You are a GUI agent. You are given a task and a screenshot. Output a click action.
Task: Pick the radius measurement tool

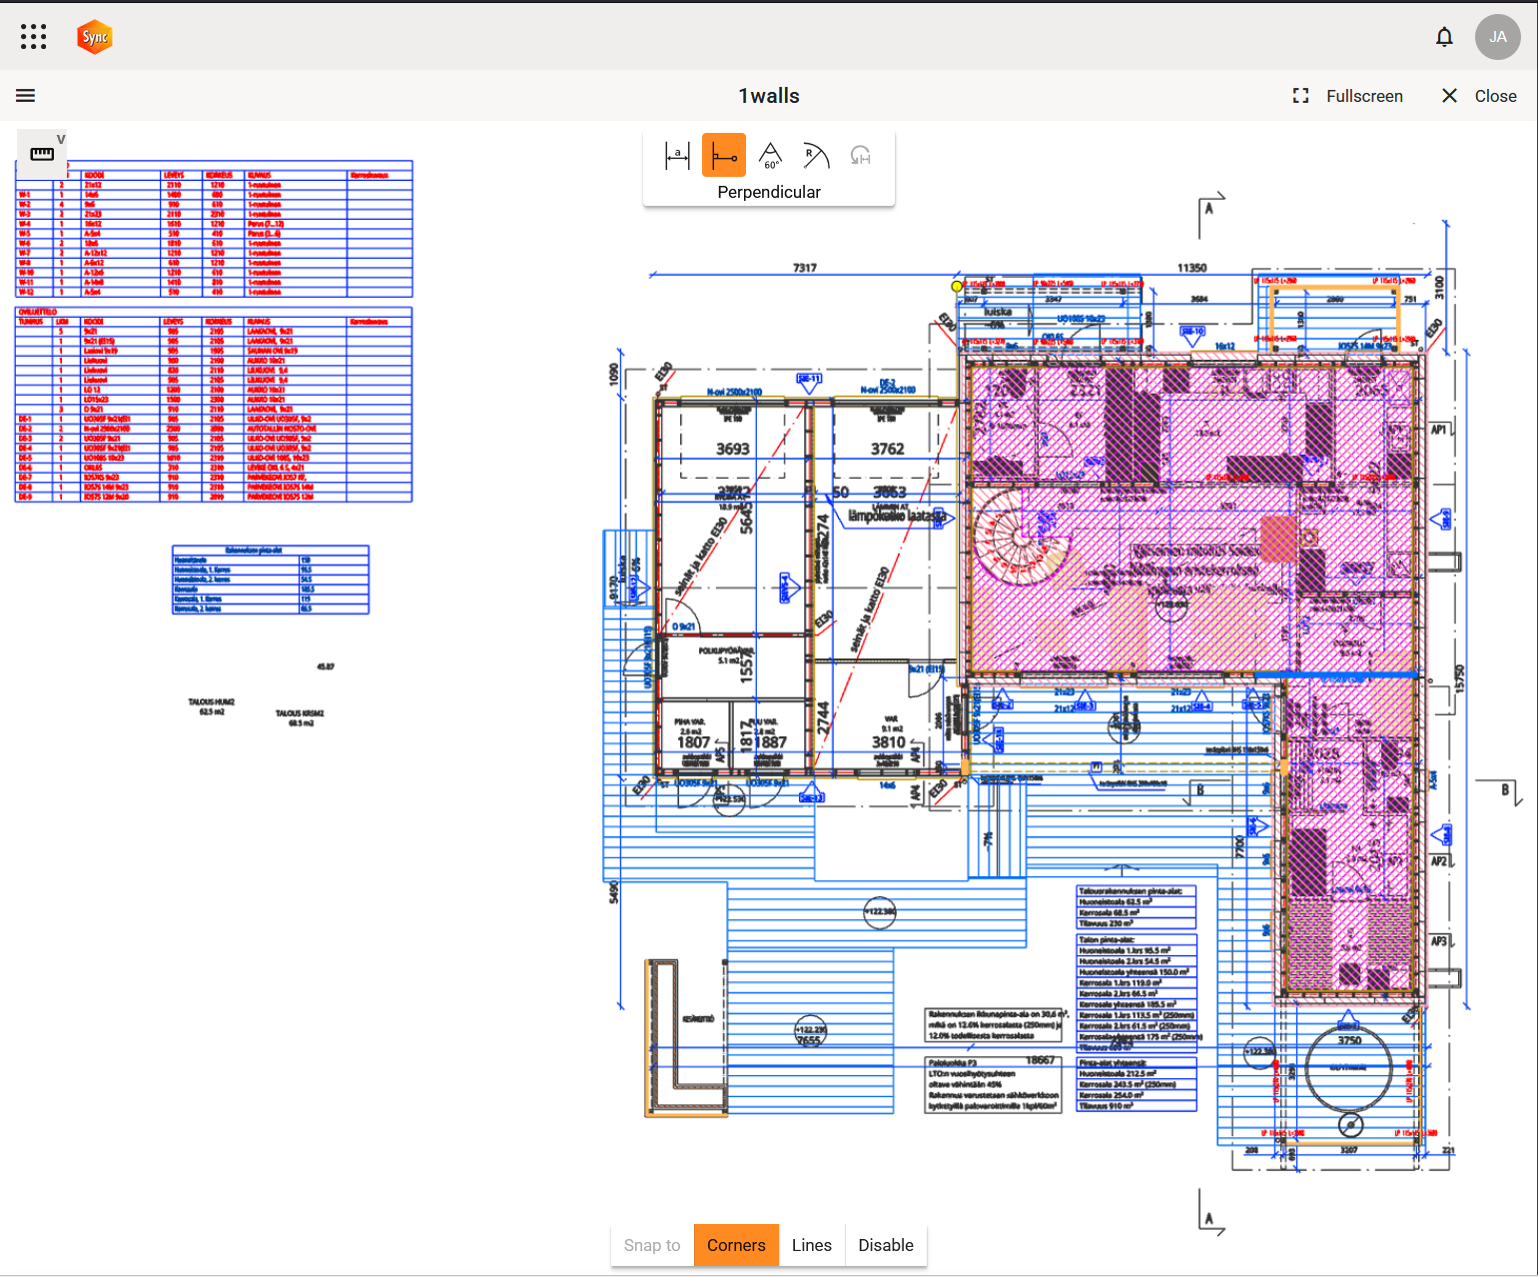[x=816, y=156]
